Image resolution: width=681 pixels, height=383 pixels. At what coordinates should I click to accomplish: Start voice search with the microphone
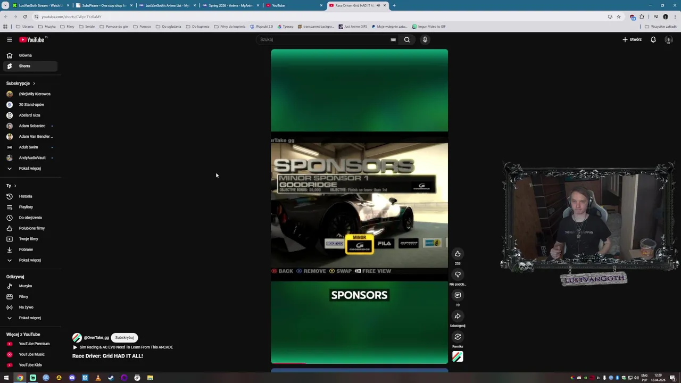425,39
